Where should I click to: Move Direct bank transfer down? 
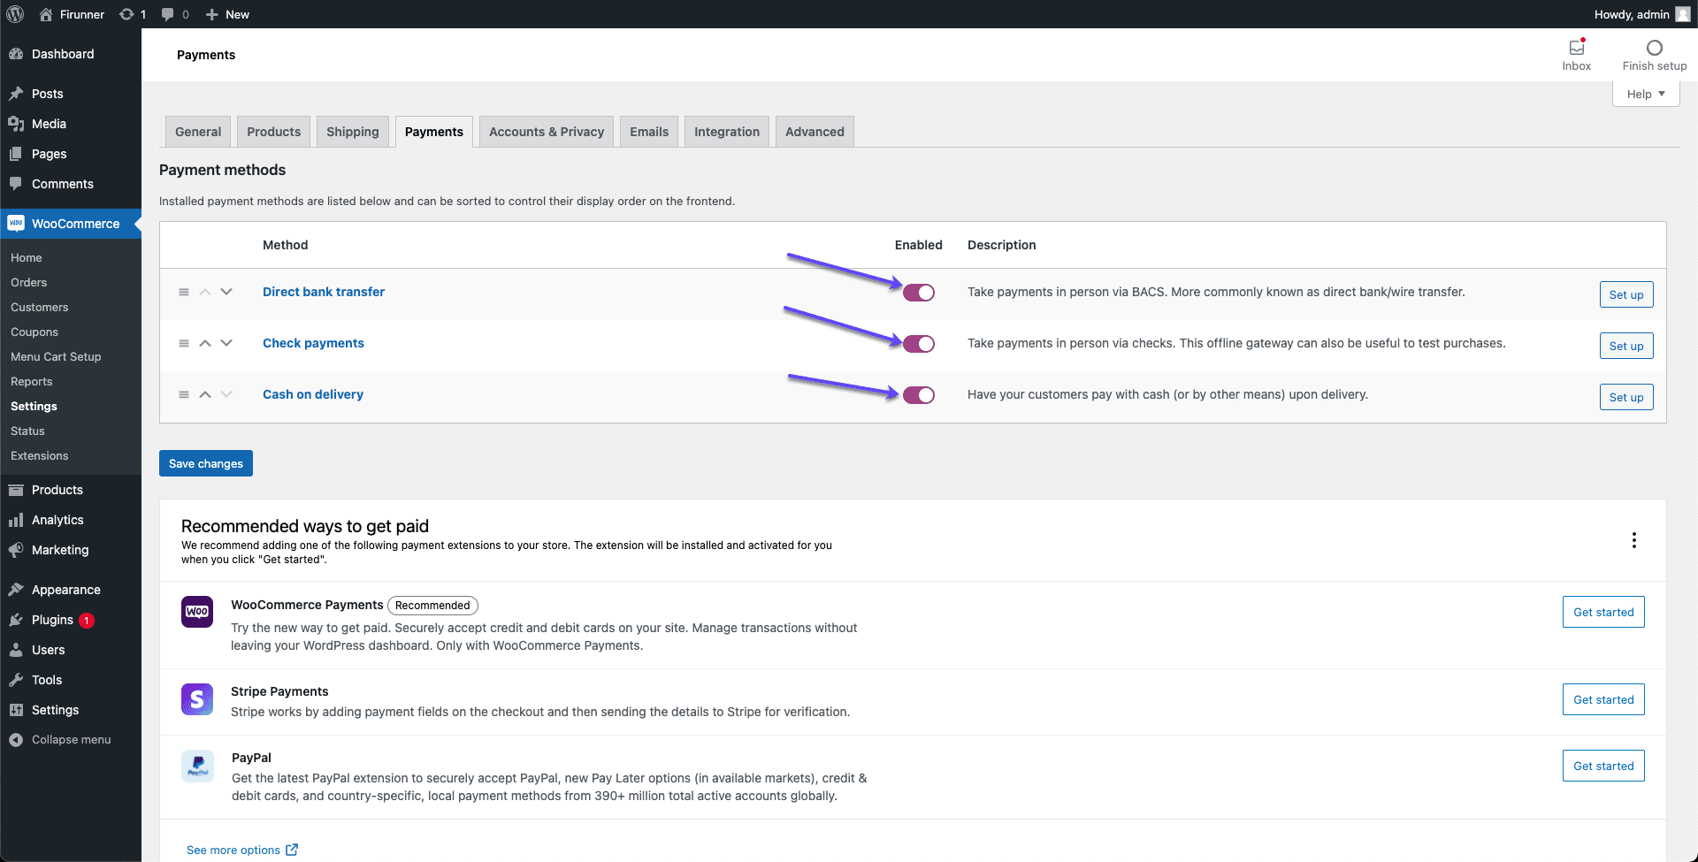226,292
